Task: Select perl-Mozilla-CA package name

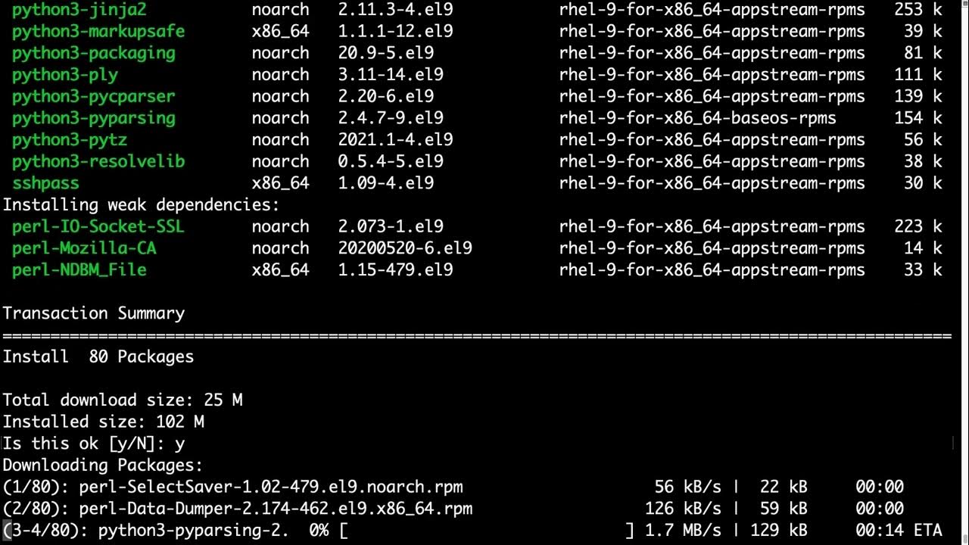Action: (84, 248)
